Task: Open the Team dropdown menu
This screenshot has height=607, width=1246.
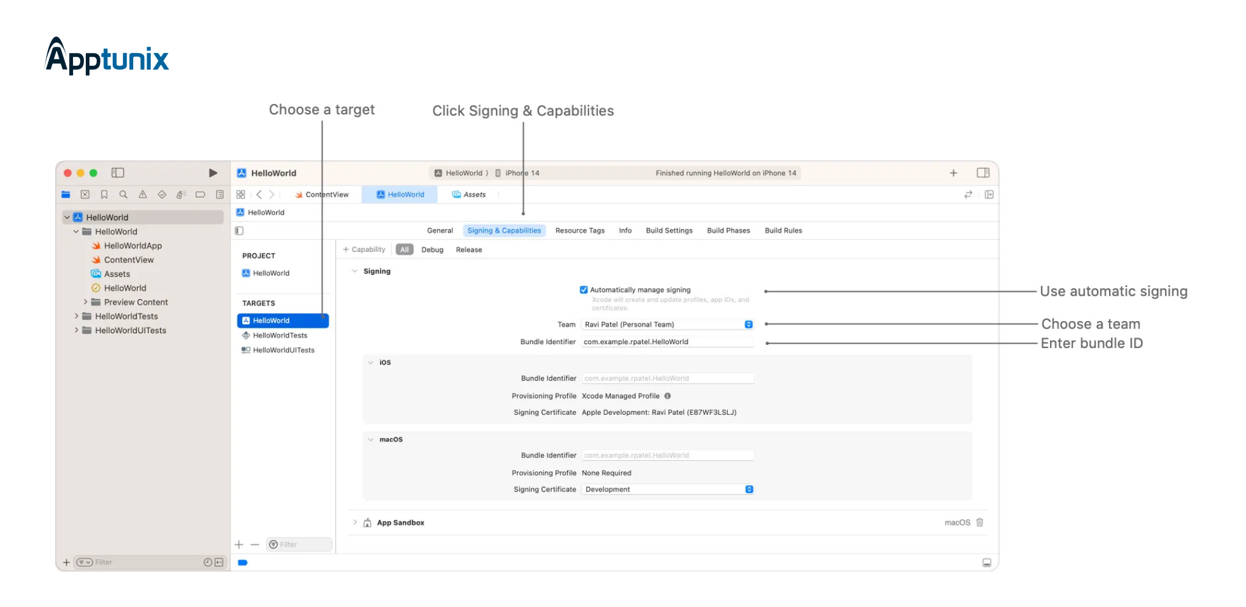Action: [x=748, y=325]
